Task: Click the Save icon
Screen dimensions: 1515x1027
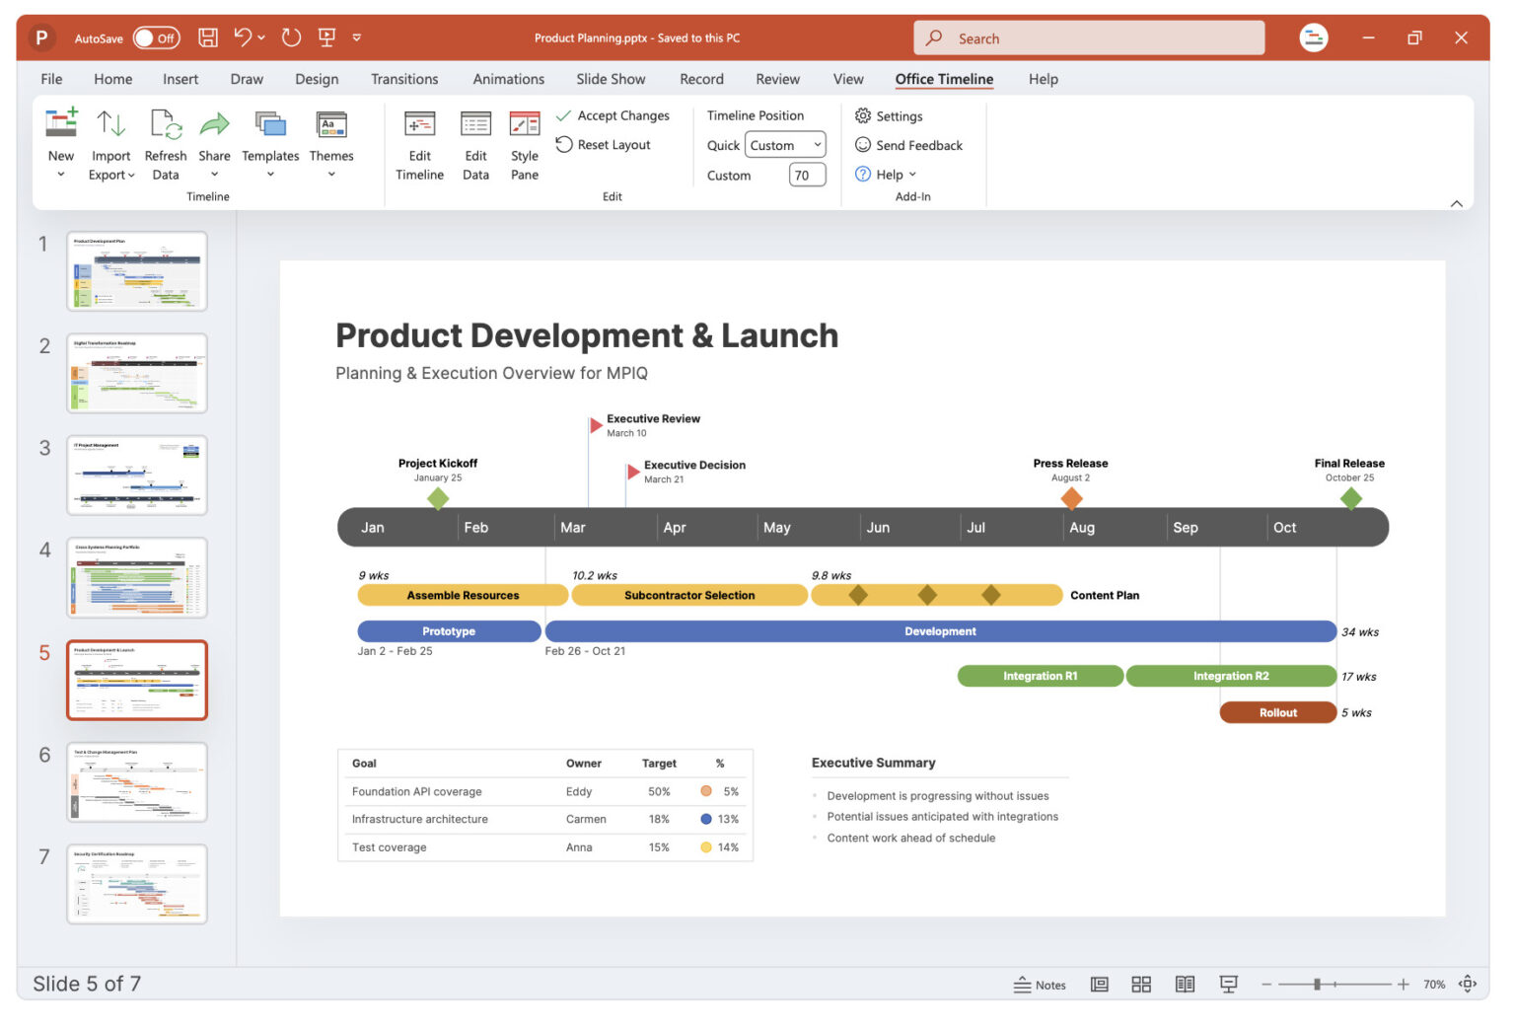Action: (207, 37)
